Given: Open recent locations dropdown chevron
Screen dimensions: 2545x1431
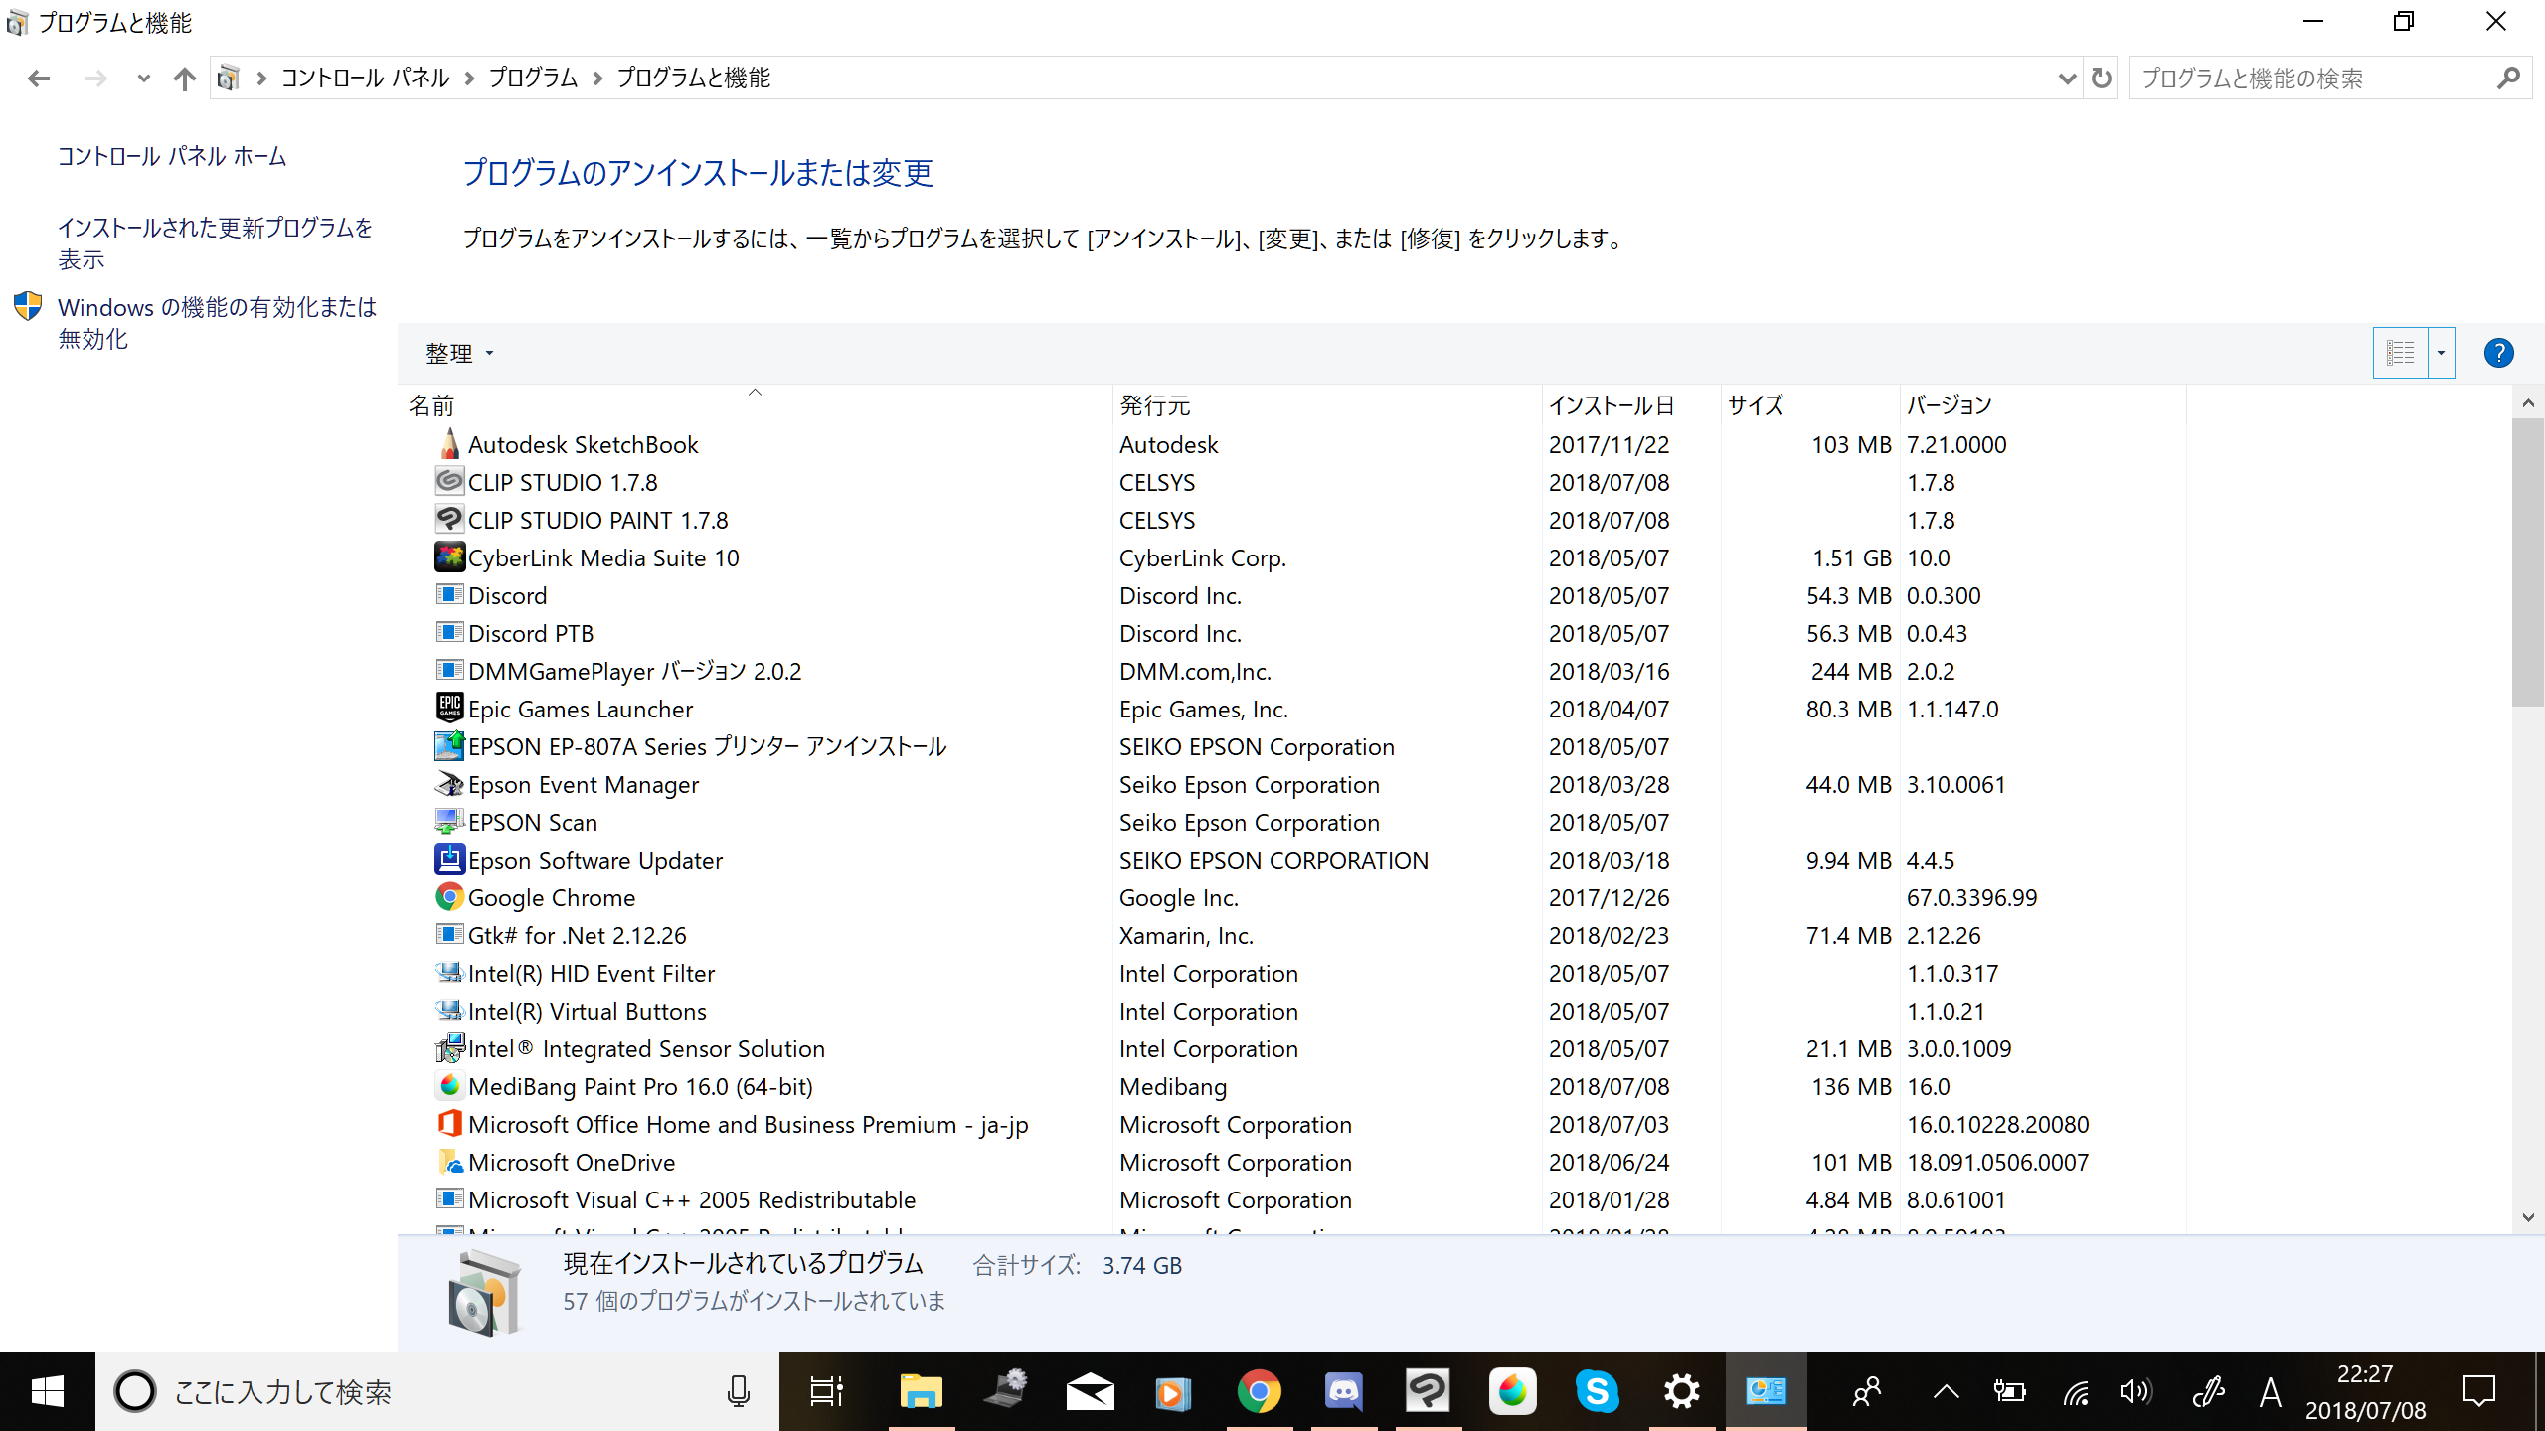Looking at the screenshot, I should [x=143, y=79].
